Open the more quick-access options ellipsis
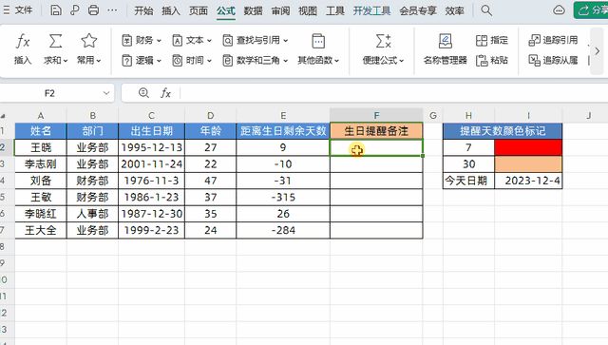This screenshot has height=345, width=608. point(112,10)
